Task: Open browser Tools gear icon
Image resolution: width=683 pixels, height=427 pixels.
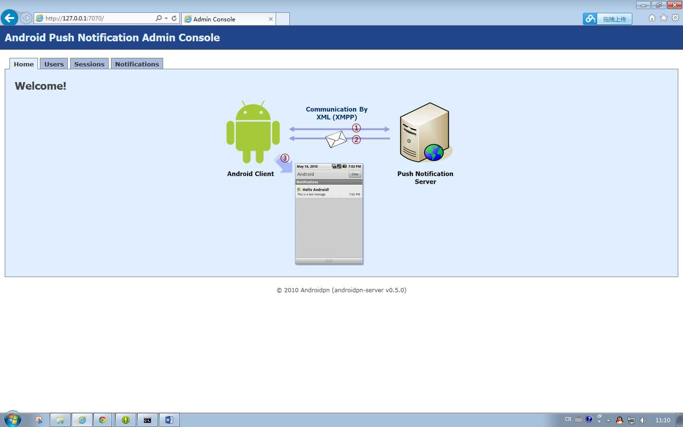Action: pos(675,18)
